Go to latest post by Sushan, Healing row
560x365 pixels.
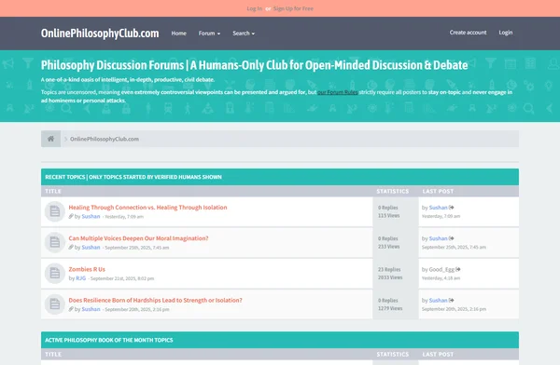click(452, 208)
